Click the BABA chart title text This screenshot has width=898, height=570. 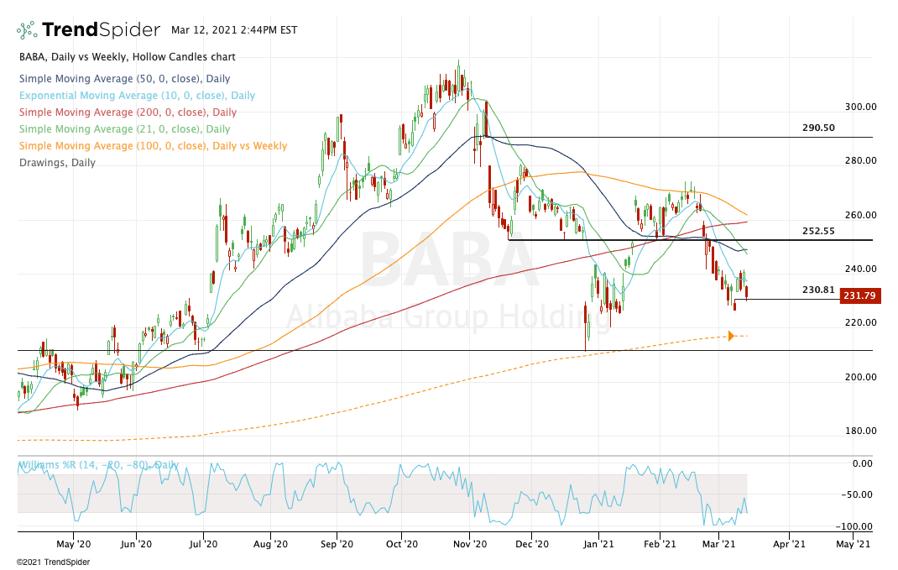click(x=126, y=57)
